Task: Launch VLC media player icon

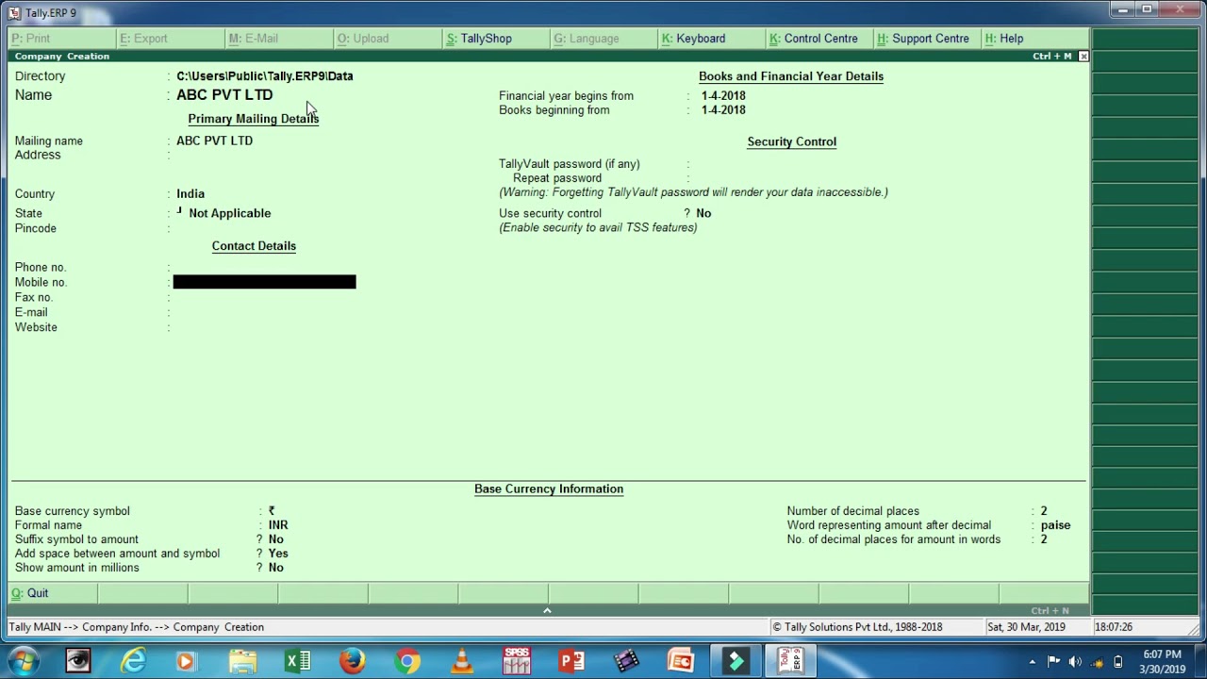Action: click(x=462, y=661)
